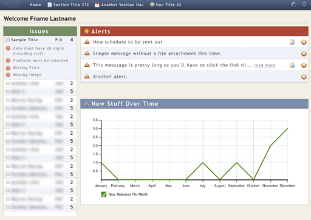Click the 'Home' navigation link
Viewport: 311px width, 220px height.
tap(35, 5)
